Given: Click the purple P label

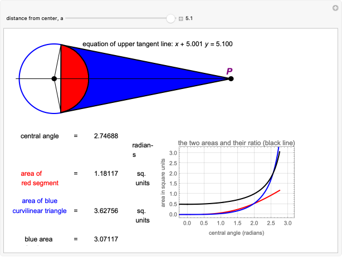Looking at the screenshot, I should 229,71.
